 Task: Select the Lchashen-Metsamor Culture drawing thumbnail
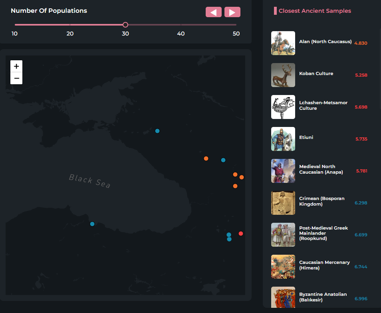pos(283,107)
